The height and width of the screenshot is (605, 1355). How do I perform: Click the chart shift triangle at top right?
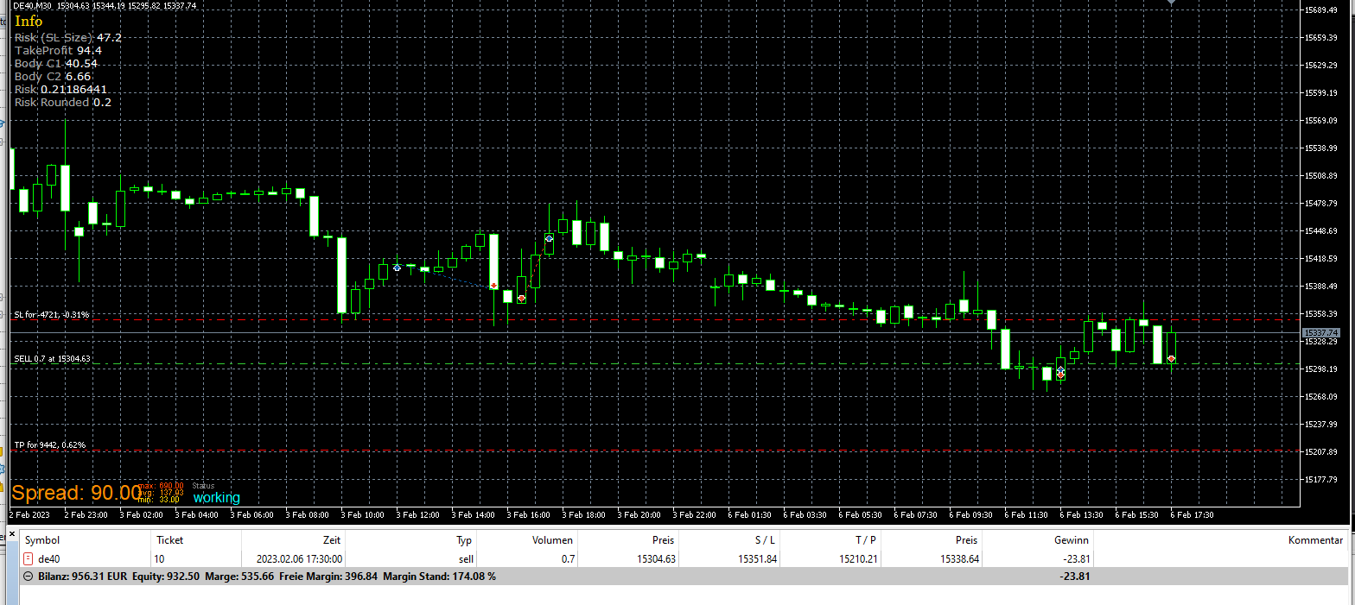[x=1171, y=3]
